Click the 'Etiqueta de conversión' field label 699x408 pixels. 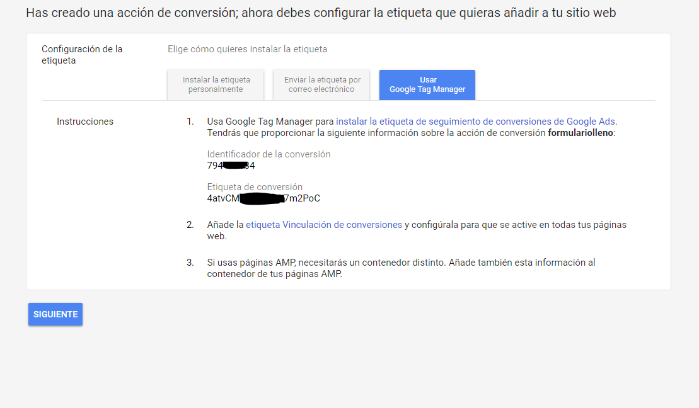click(255, 187)
